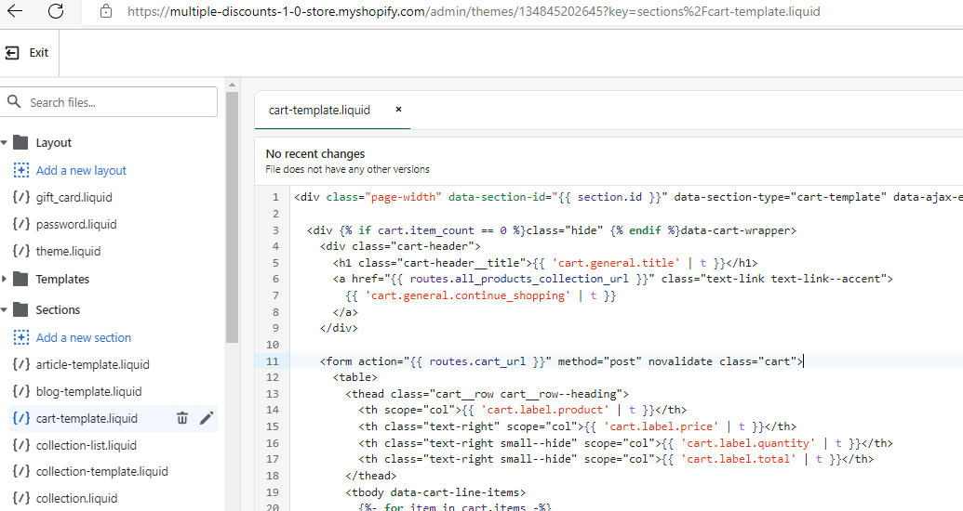Click the Add a new layout plus icon
This screenshot has width=963, height=511.
[20, 170]
